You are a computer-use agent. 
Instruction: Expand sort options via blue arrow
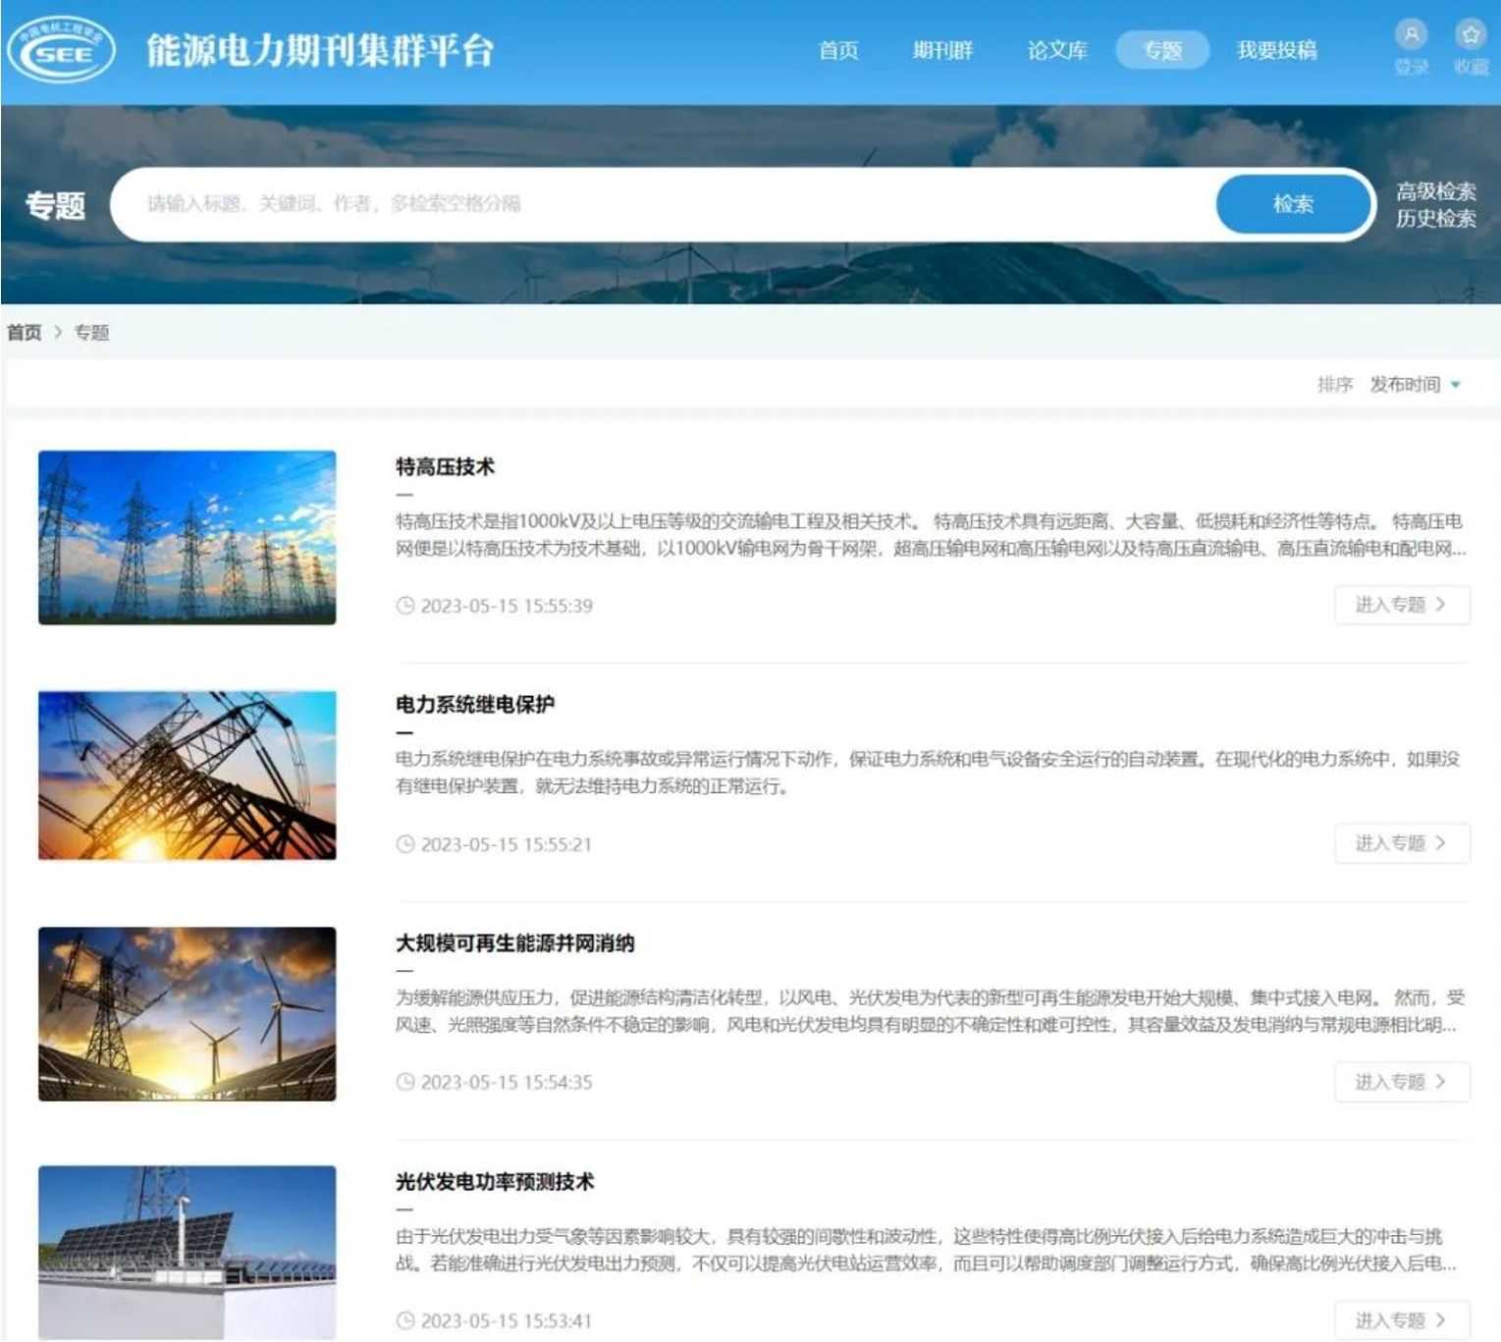tap(1456, 385)
